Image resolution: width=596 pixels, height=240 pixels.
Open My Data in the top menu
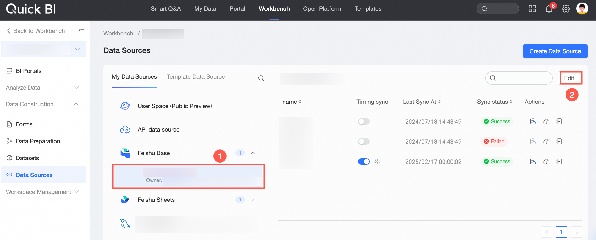pos(205,9)
